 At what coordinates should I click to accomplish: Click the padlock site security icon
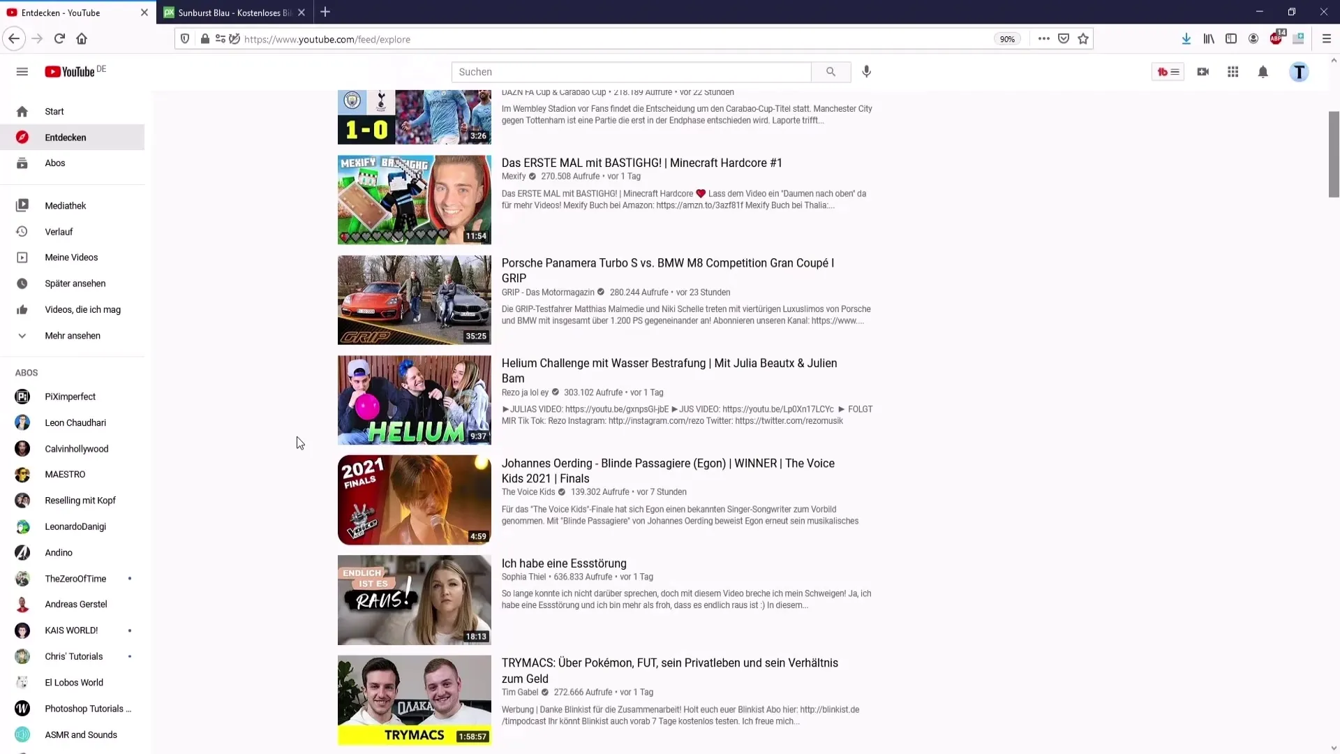(x=204, y=39)
